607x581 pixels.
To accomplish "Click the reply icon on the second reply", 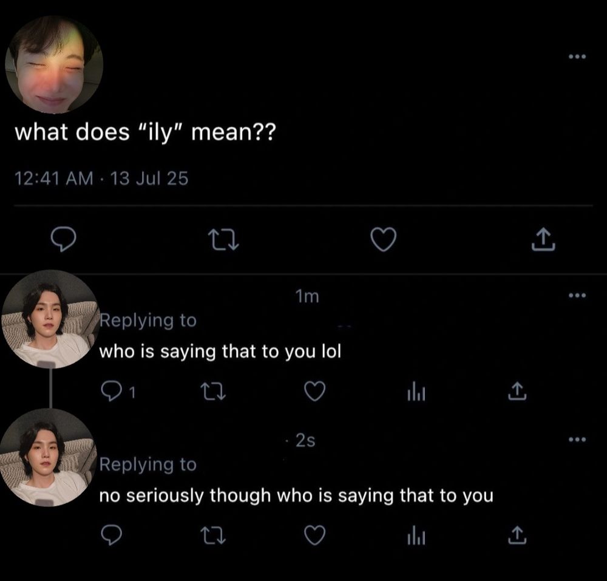I will click(112, 536).
